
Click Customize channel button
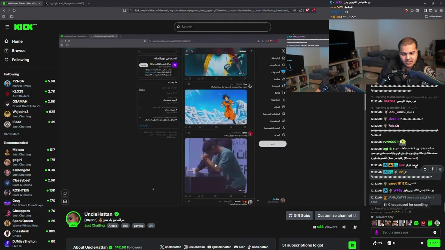tap(337, 216)
